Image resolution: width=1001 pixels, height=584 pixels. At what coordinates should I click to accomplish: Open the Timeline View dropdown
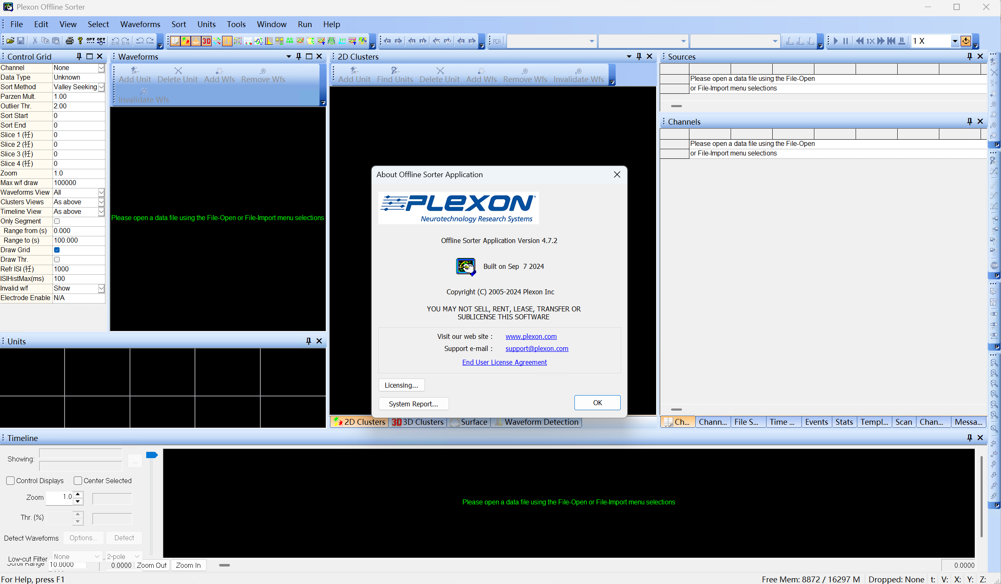(x=101, y=212)
